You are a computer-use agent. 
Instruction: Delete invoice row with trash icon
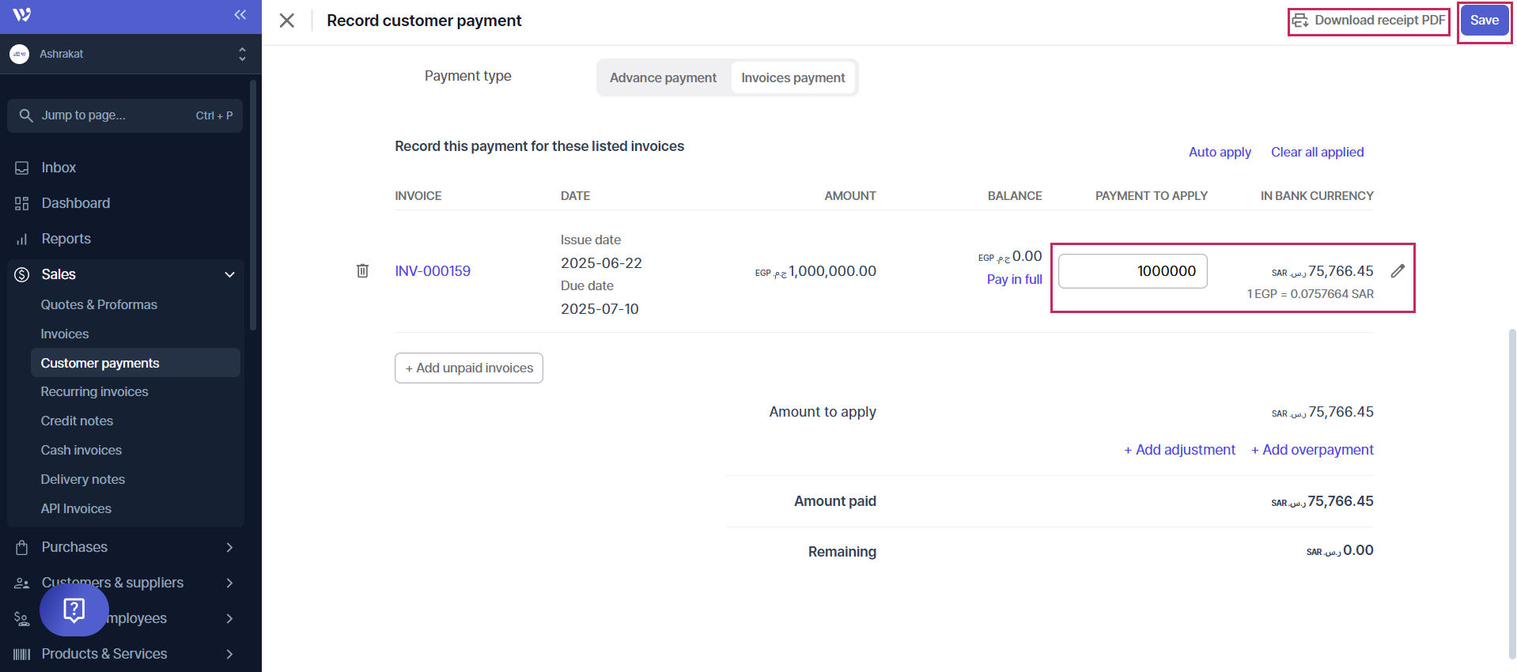click(362, 271)
